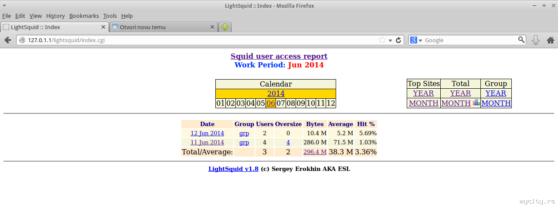Open the 11 Jun 2014 report
The image size is (558, 207).
tap(207, 142)
